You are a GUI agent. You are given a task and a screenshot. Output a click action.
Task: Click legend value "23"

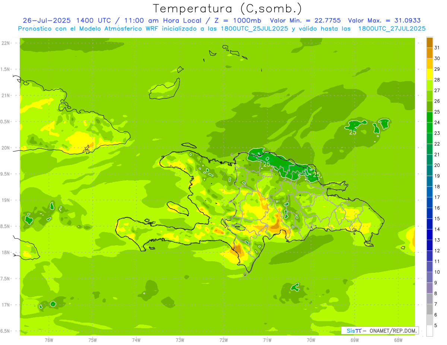tap(437, 133)
